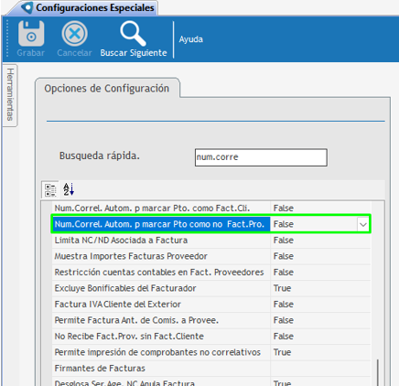Click the Buscar Siguiente magnifier icon
Viewport: 399px width, 386px height.
pyautogui.click(x=133, y=33)
